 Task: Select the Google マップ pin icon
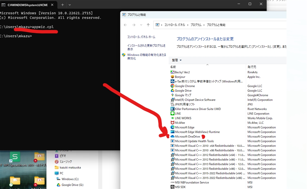172,95
